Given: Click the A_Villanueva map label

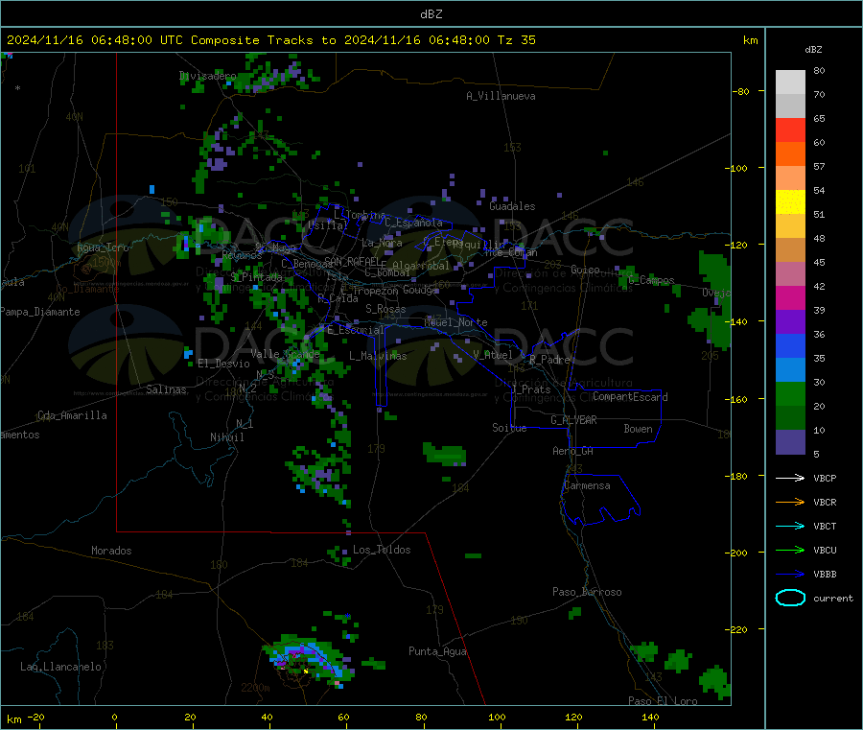Looking at the screenshot, I should (501, 96).
